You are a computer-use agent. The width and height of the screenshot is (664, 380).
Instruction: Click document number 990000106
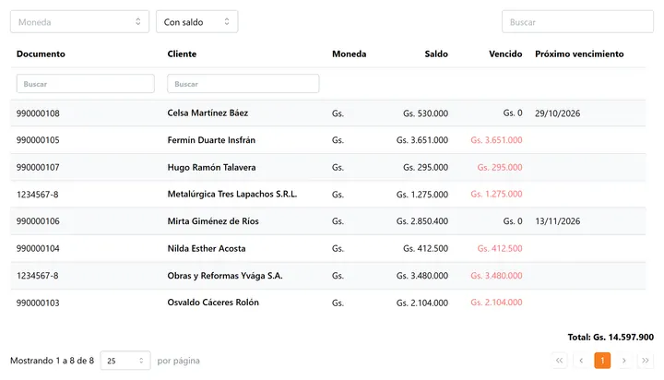click(38, 221)
